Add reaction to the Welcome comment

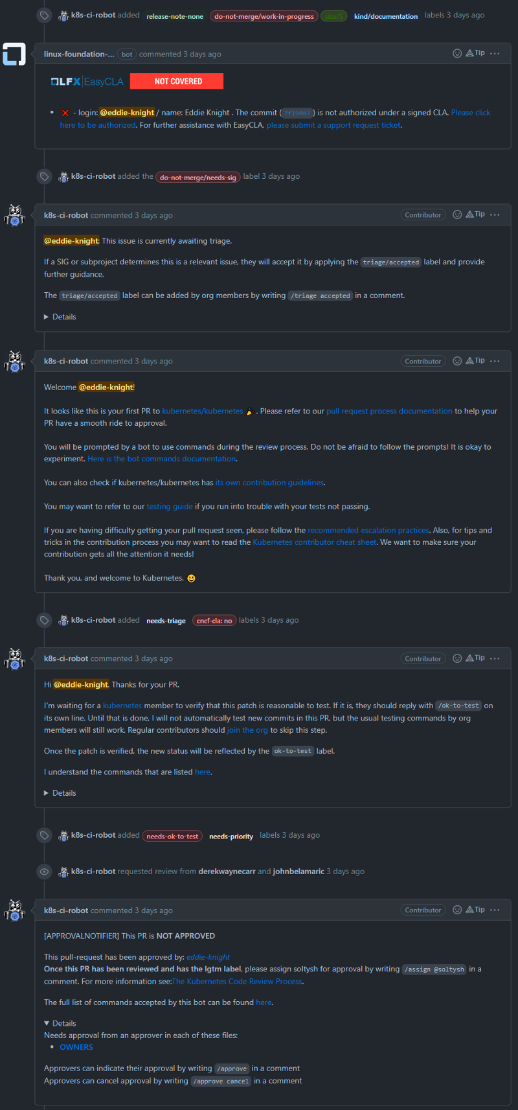(457, 361)
